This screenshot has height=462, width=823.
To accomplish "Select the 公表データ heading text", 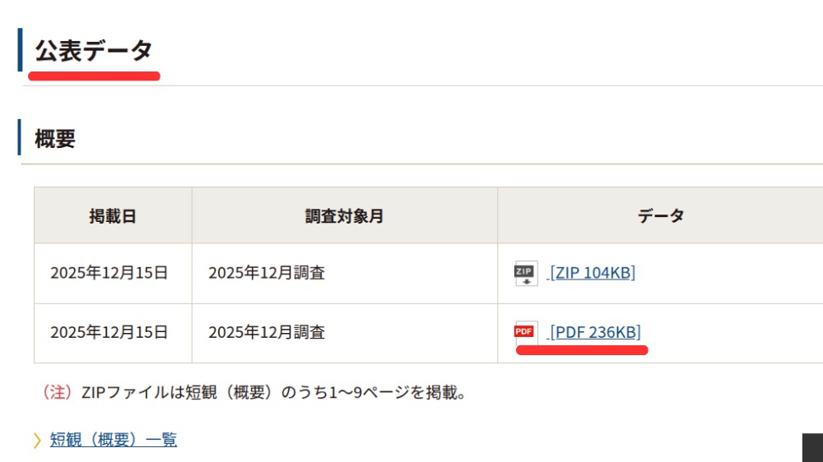I will (x=94, y=50).
